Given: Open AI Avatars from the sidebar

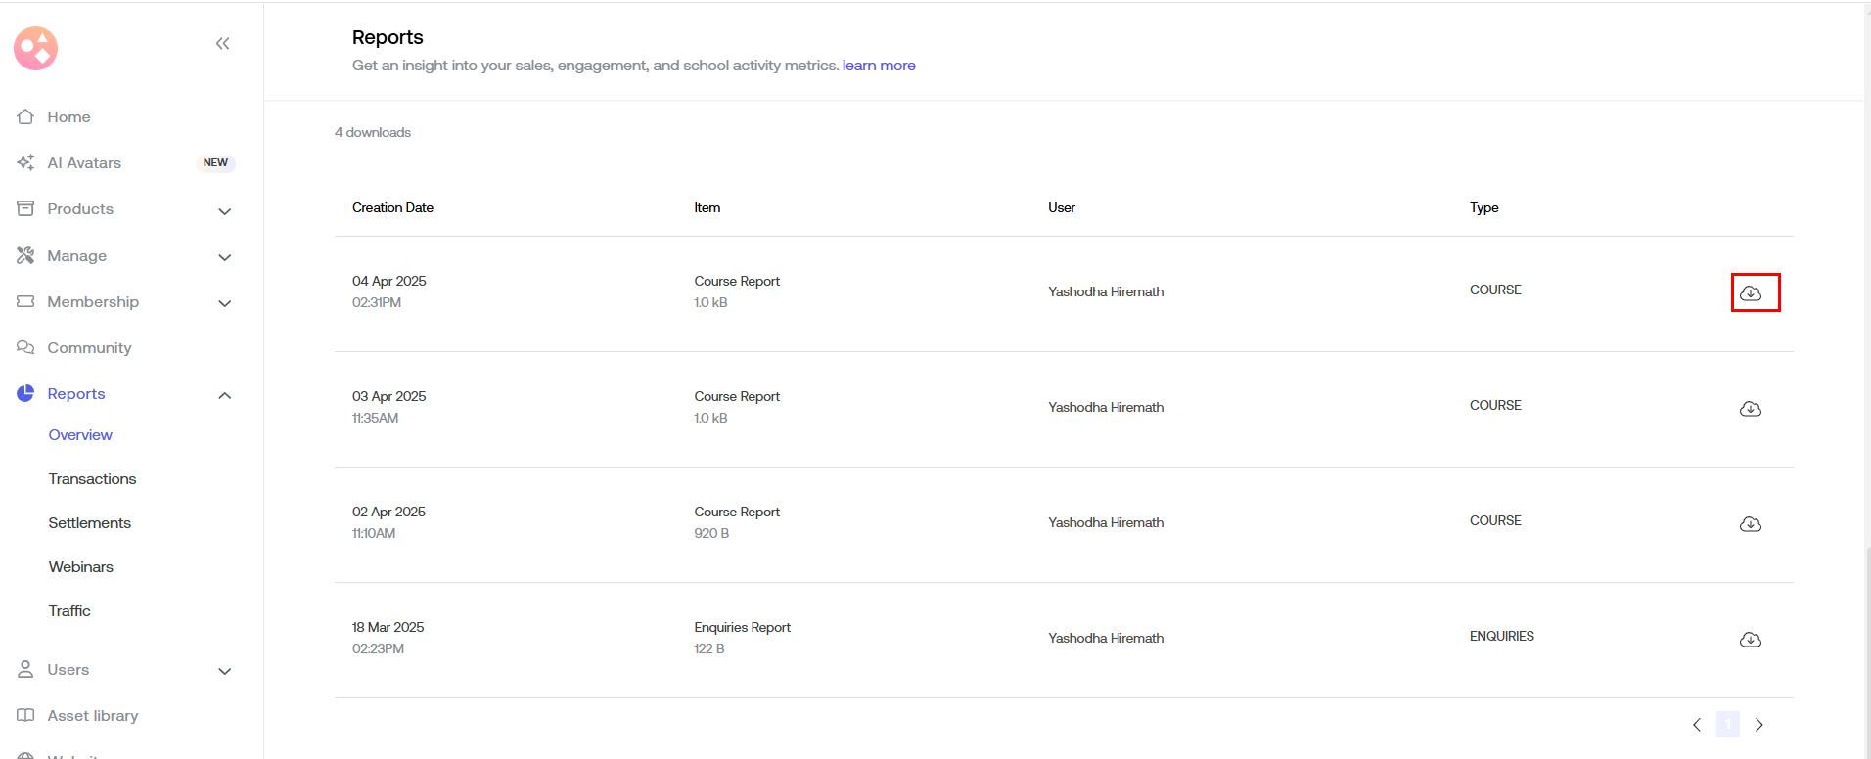Looking at the screenshot, I should 84,163.
